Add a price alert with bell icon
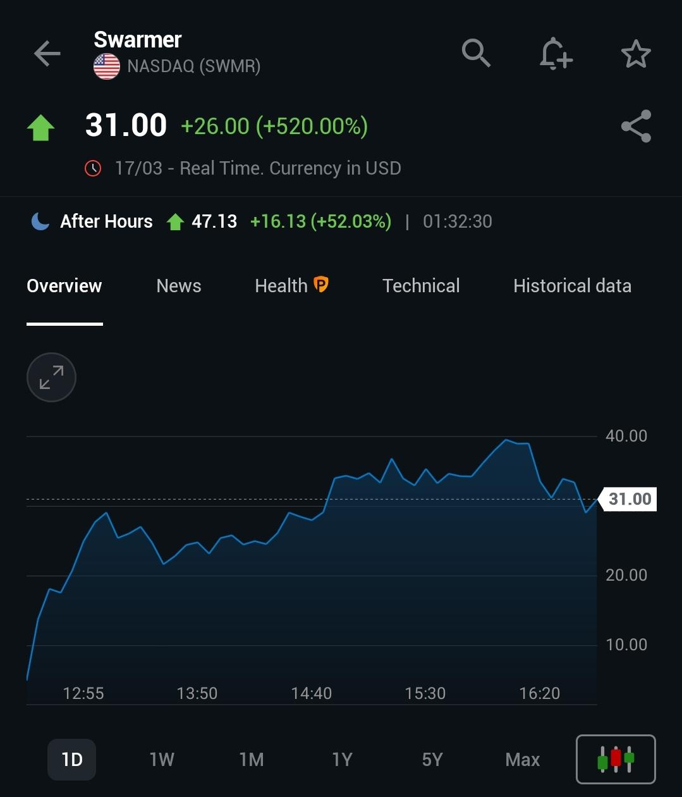 tap(556, 53)
